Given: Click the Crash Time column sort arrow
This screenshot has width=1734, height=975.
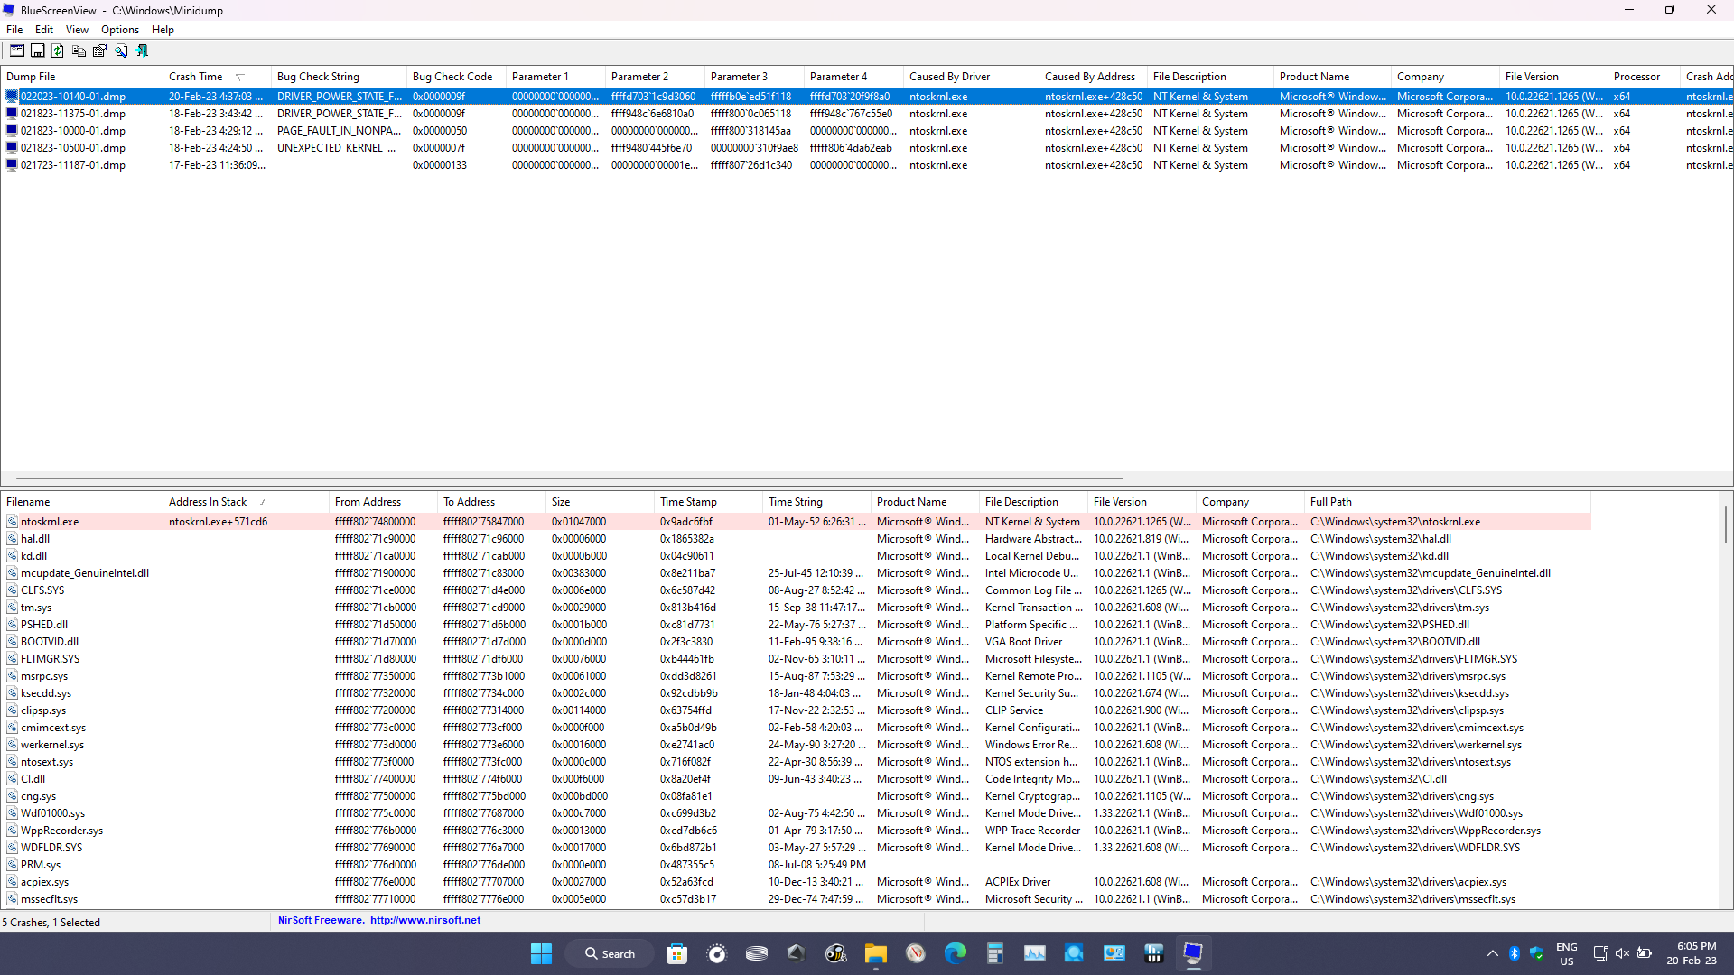Looking at the screenshot, I should click(239, 77).
